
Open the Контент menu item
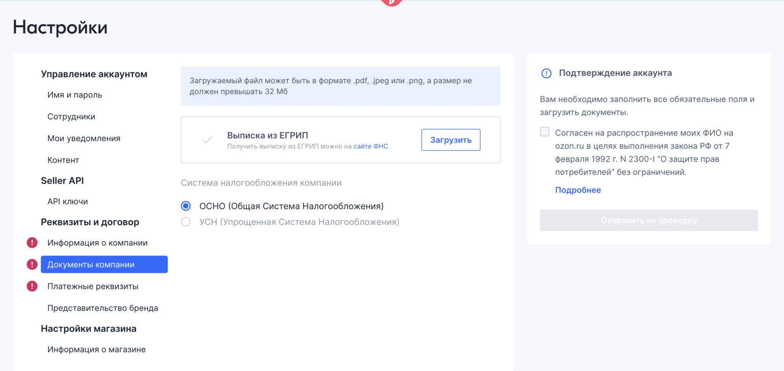pos(63,160)
